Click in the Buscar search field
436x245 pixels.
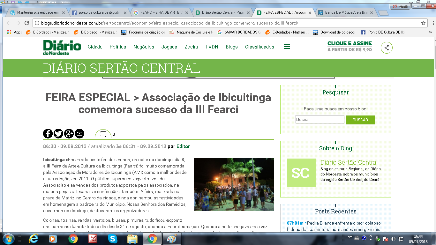pos(319,120)
